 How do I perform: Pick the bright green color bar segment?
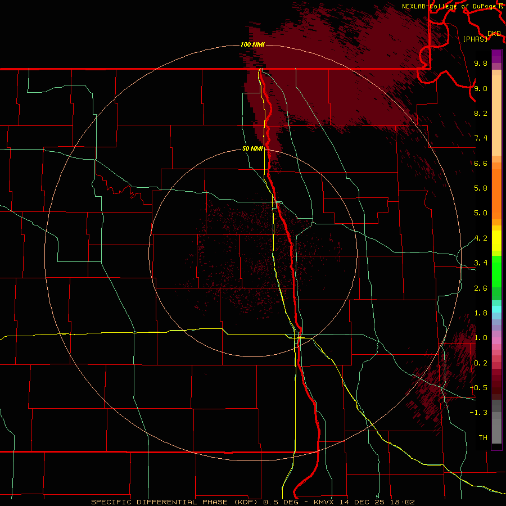coord(496,271)
